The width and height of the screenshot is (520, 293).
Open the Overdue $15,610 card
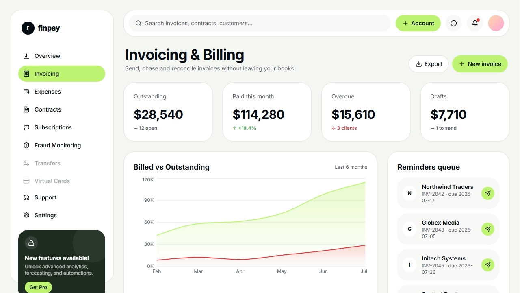pyautogui.click(x=366, y=112)
